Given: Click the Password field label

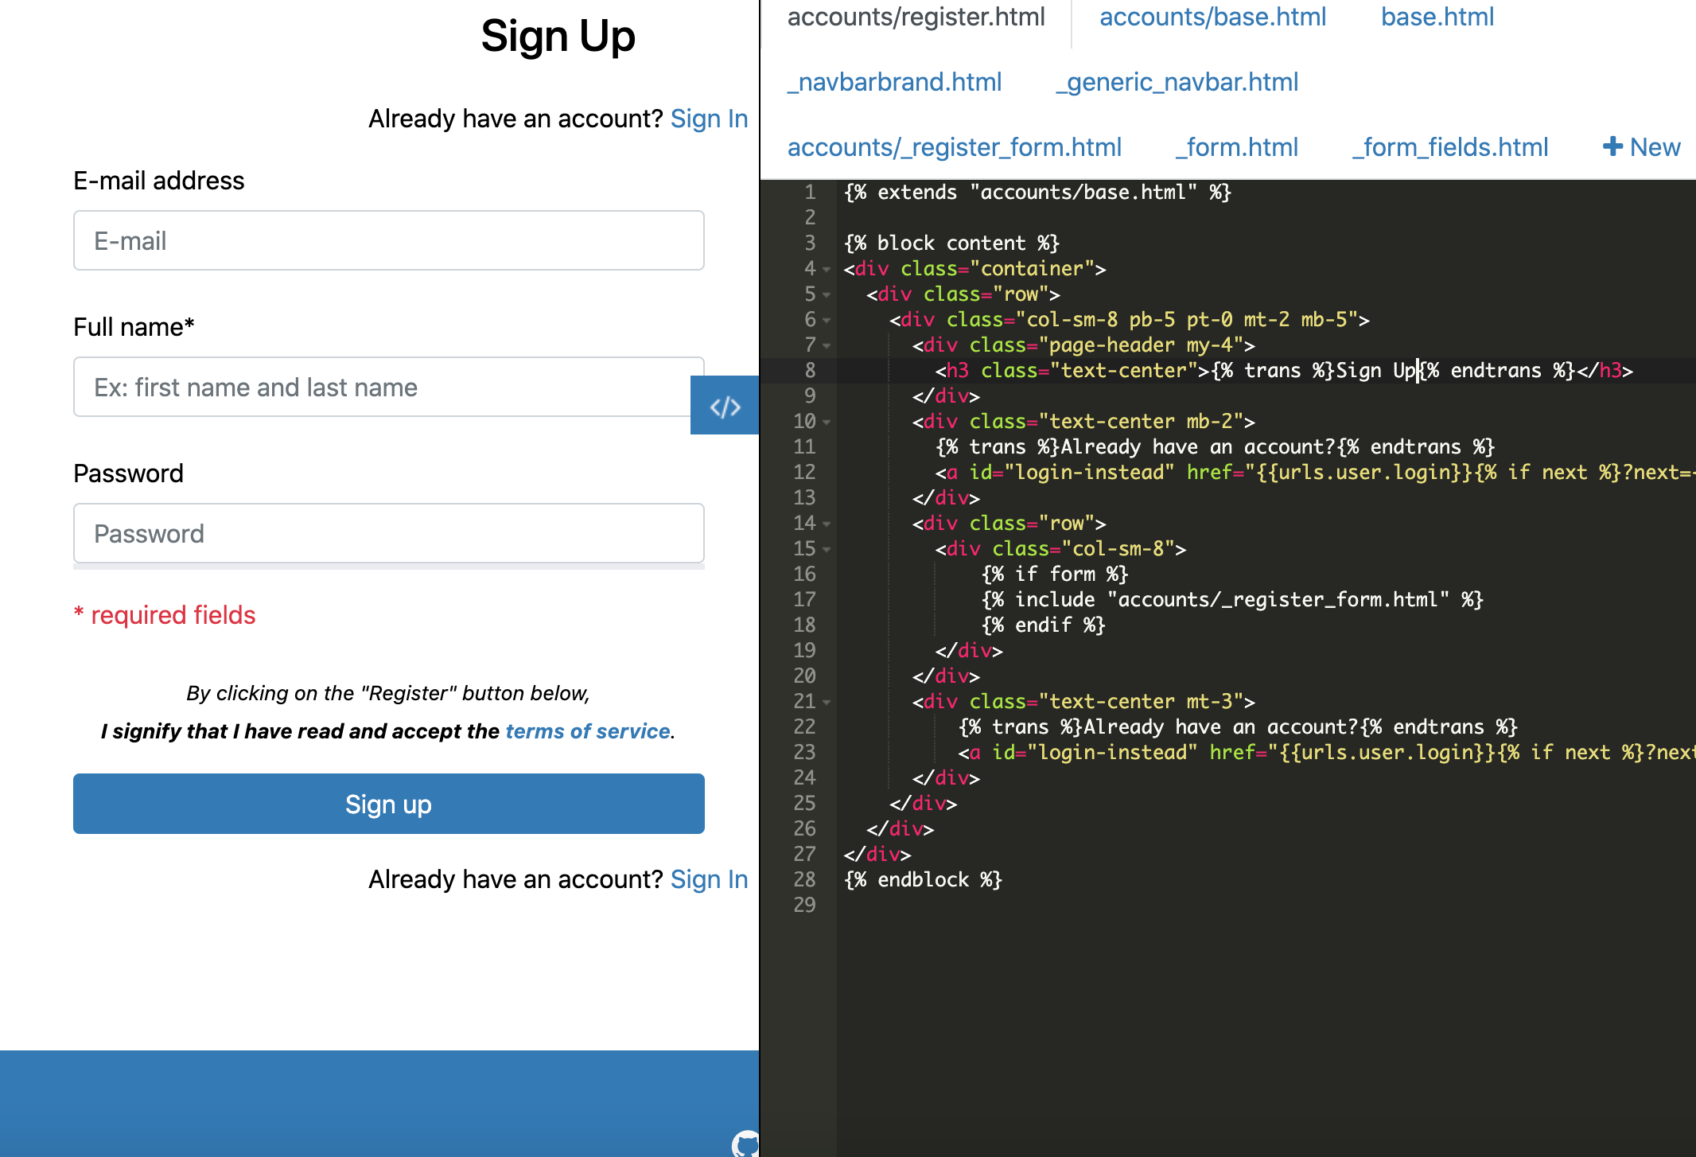Looking at the screenshot, I should click(128, 473).
